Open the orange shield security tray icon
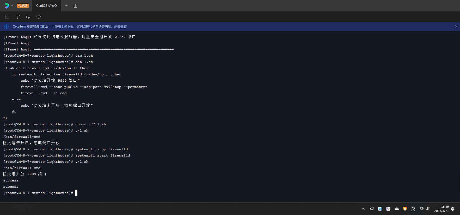Image resolution: width=460 pixels, height=215 pixels. click(x=405, y=209)
